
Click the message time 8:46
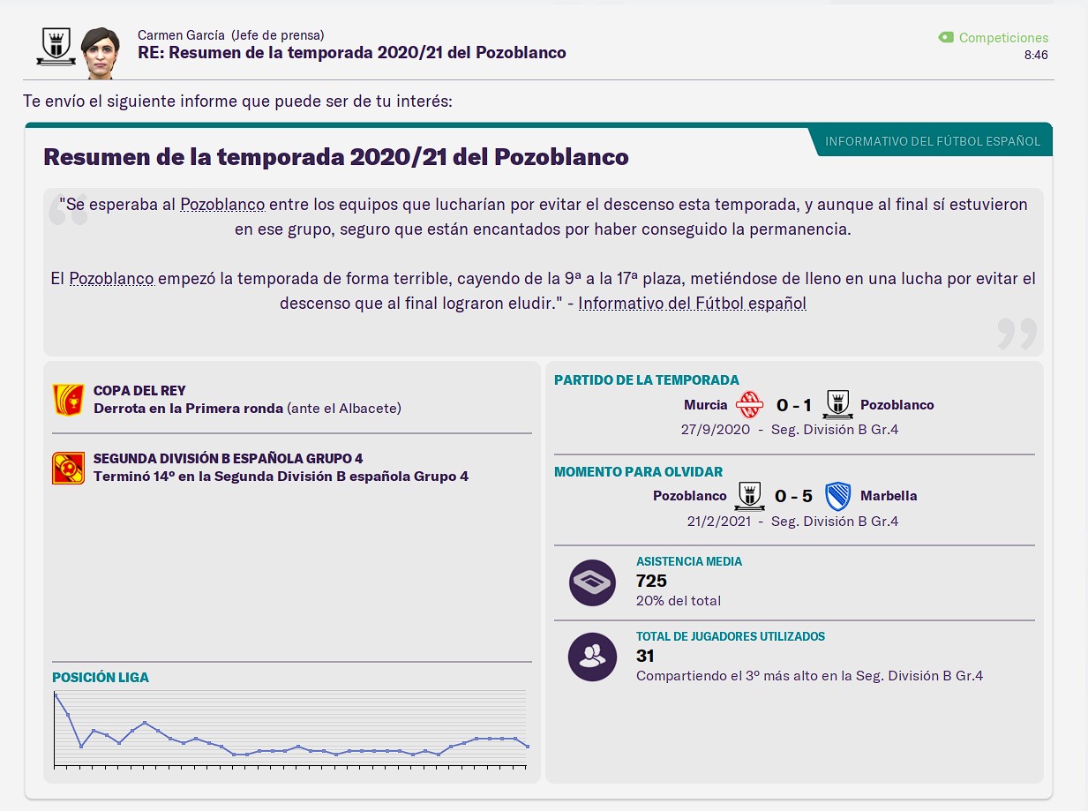[1036, 55]
